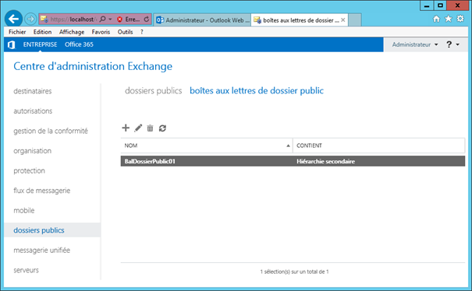
Task: Close the boîtes aux lettres de dossier tab
Action: (342, 20)
